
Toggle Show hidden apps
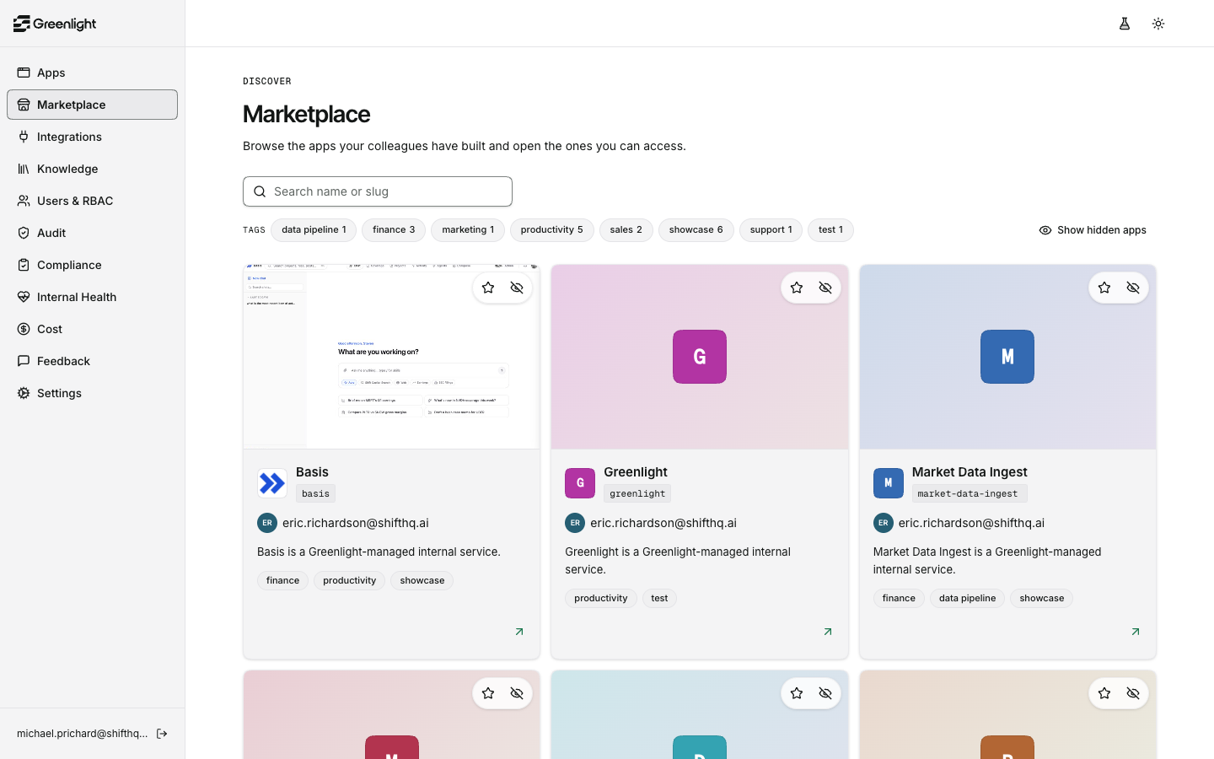(1093, 230)
